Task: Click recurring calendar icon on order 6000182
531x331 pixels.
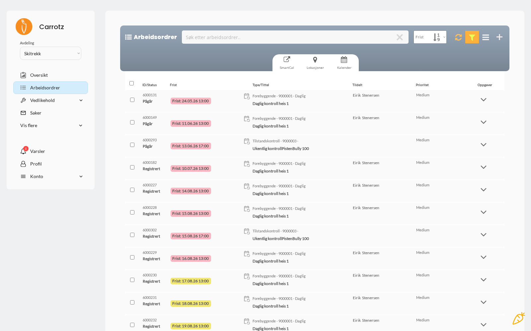Action: tap(247, 164)
